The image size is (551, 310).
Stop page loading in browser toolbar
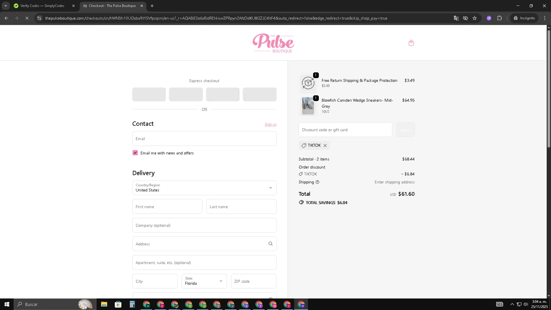click(27, 18)
